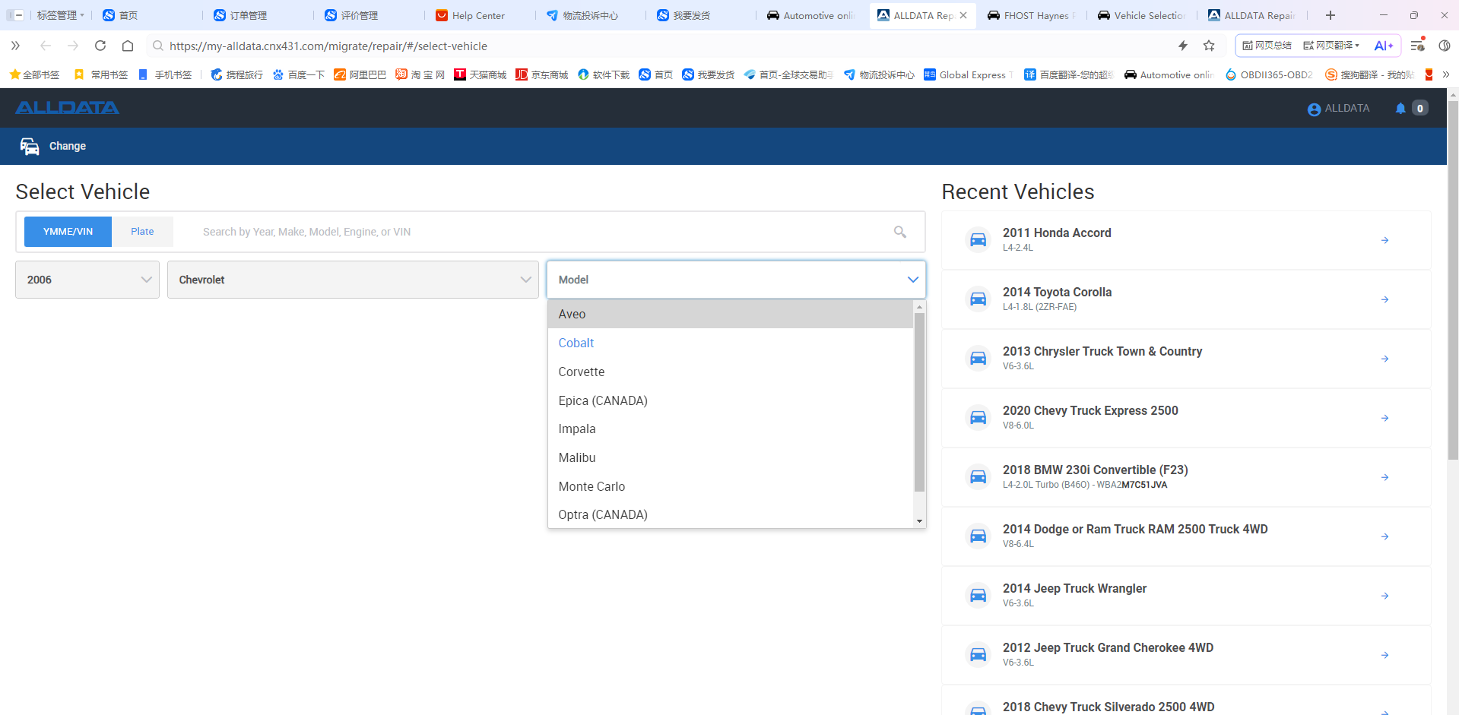This screenshot has width=1459, height=715.
Task: Click the model list scrollbar thumb
Action: [919, 403]
